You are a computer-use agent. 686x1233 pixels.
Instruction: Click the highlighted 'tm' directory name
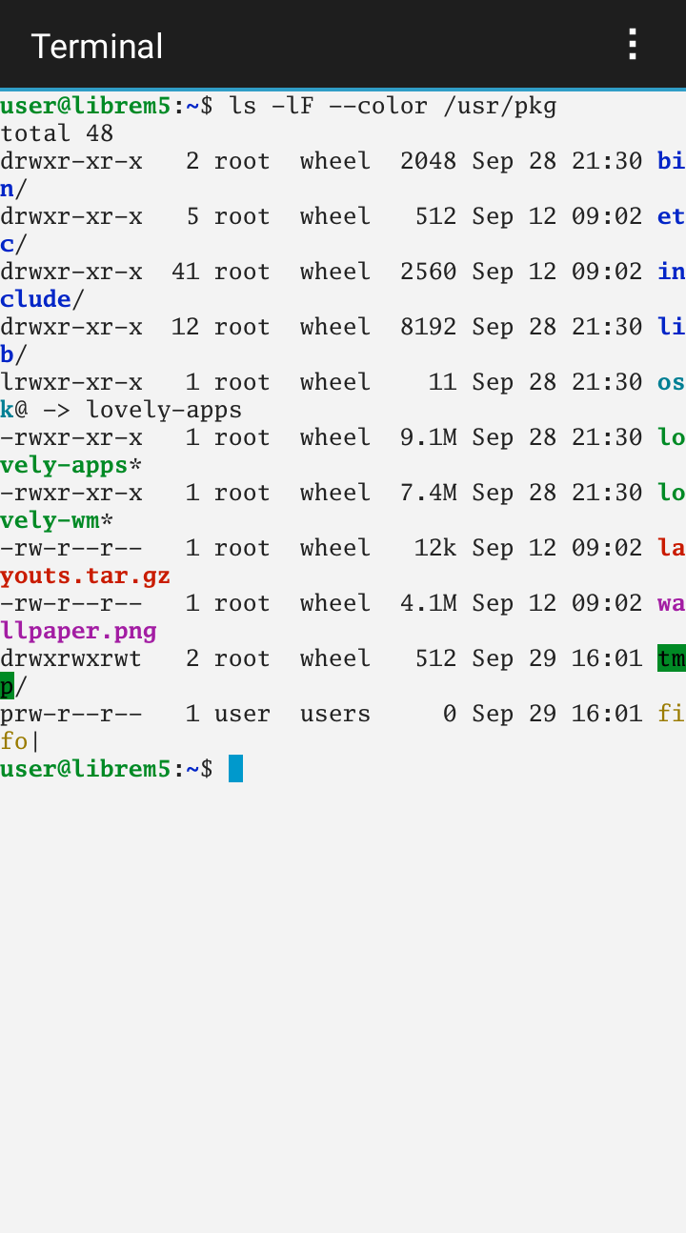coord(671,658)
